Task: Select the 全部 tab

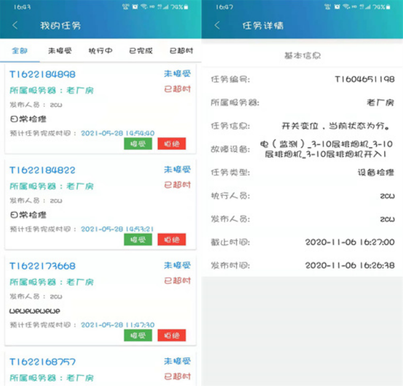Action: [x=20, y=51]
